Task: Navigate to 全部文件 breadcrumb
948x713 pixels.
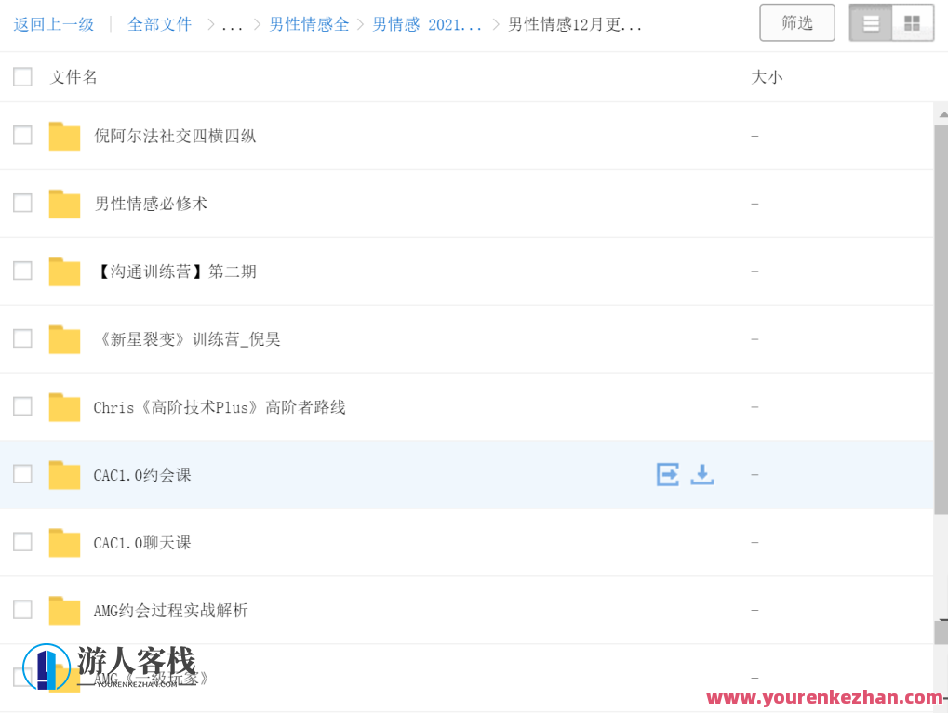Action: coord(160,24)
